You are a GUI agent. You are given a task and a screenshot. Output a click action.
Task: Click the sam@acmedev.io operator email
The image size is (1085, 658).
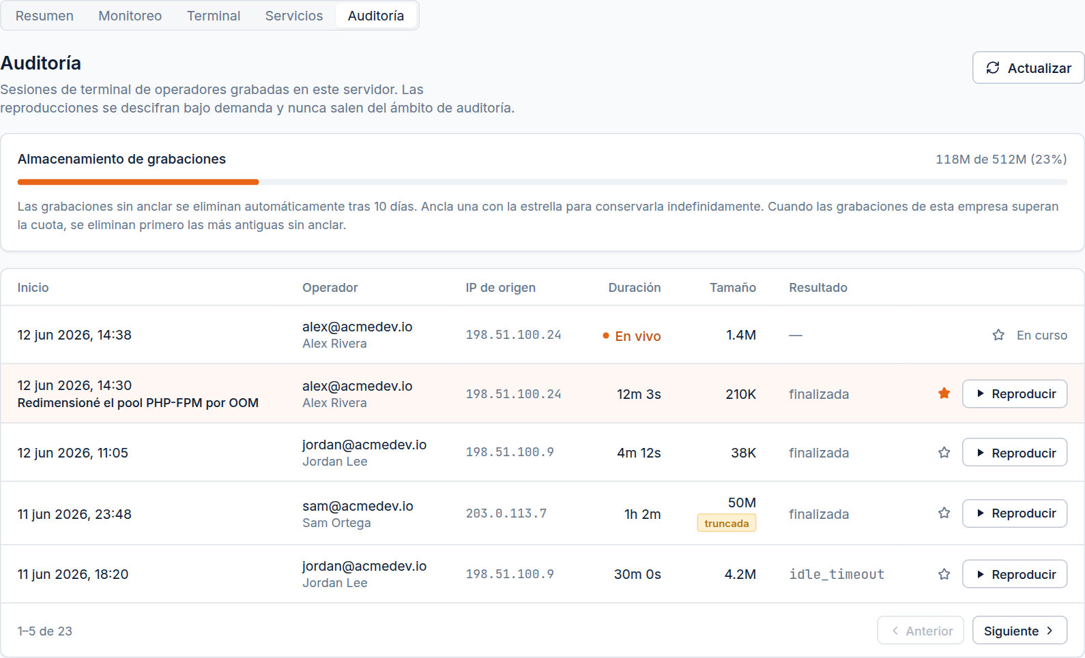[x=358, y=506]
